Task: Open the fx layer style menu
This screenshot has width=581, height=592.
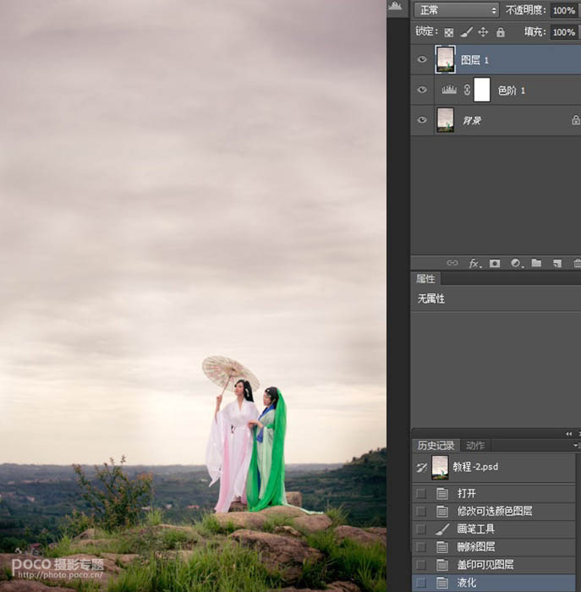Action: [x=475, y=263]
